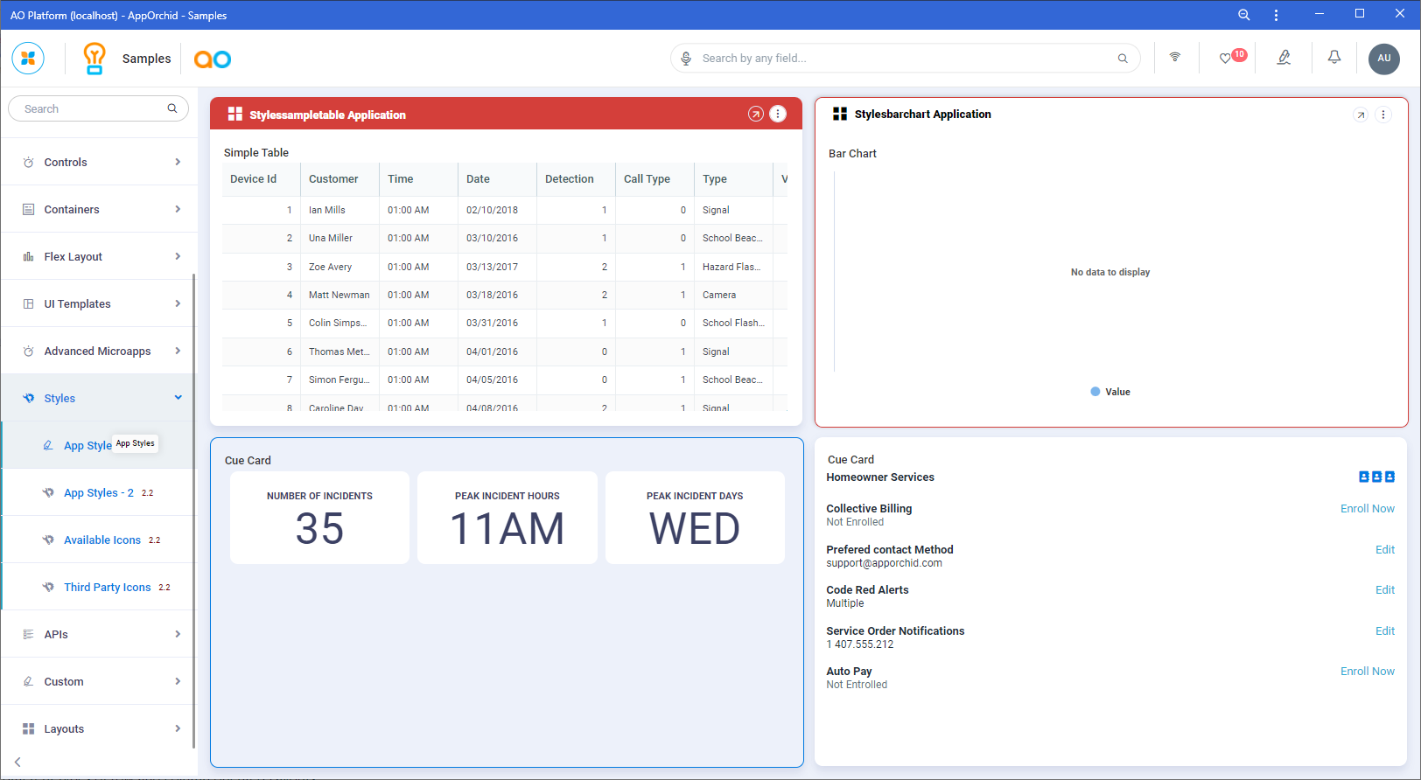Click Edit link for Code Red Alerts
Viewport: 1421px width, 780px height.
pyautogui.click(x=1384, y=590)
